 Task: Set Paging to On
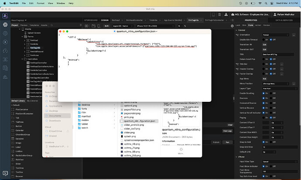[x=263, y=118]
